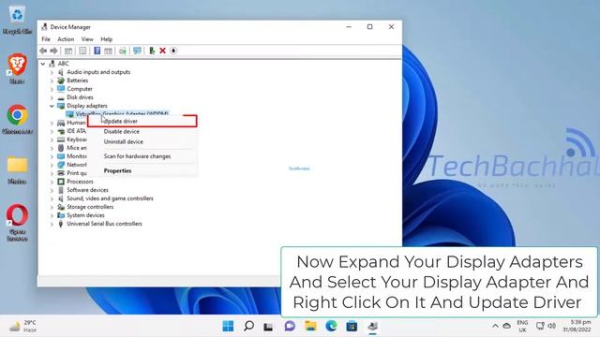Screen dimensions: 600x337
Task: Expand Sound, video and game controllers
Action: pos(52,198)
